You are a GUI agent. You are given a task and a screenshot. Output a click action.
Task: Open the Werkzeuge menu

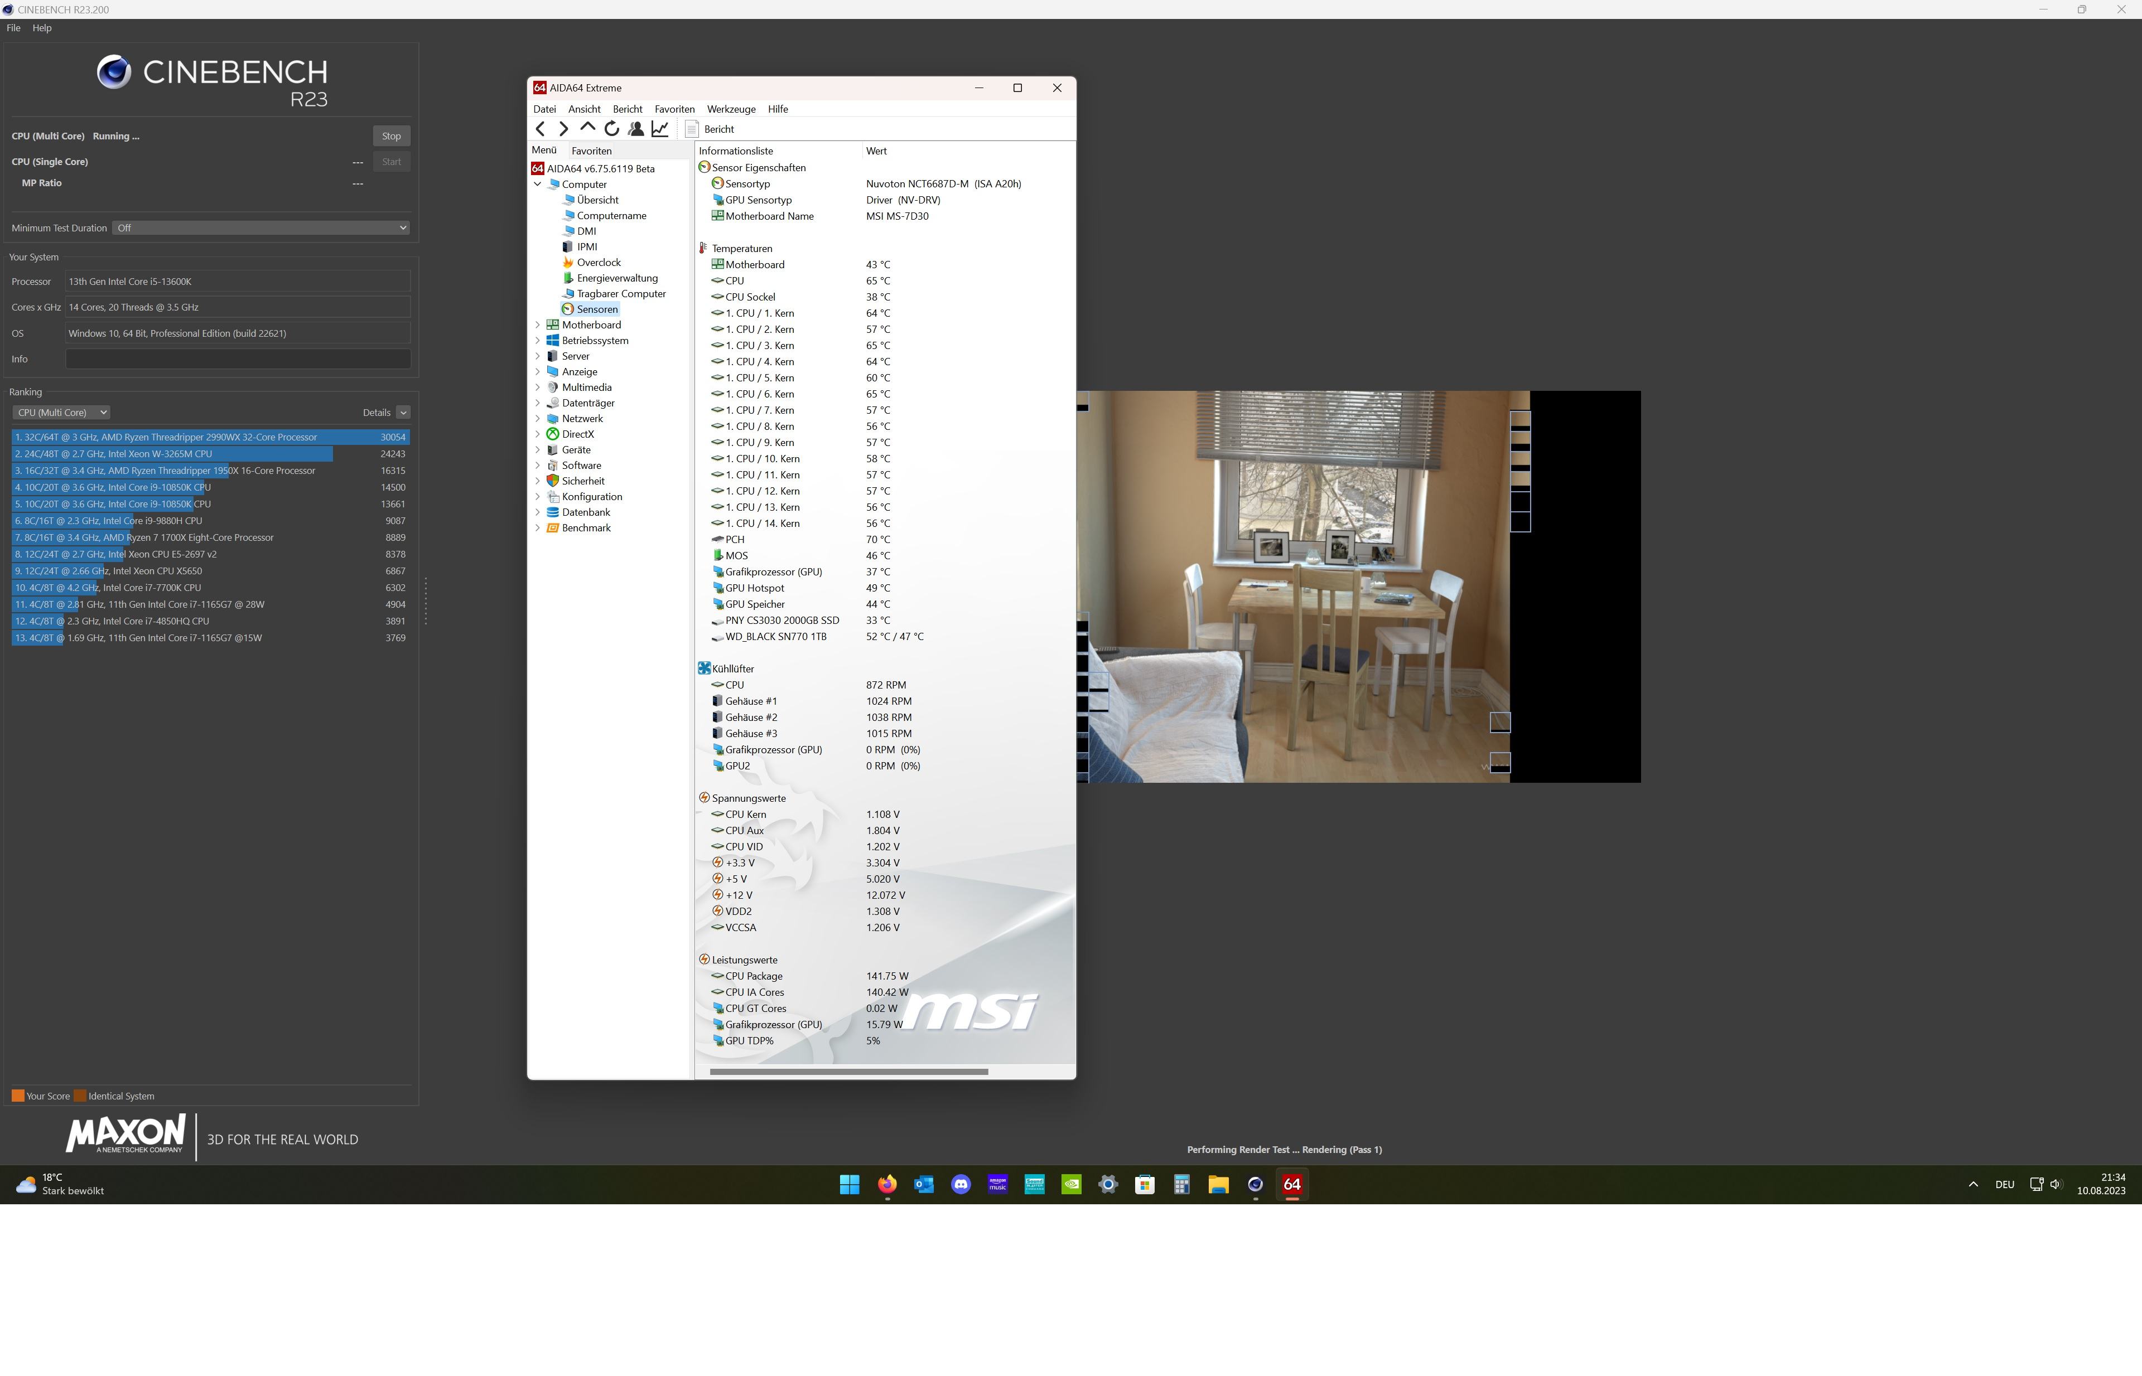[x=730, y=109]
